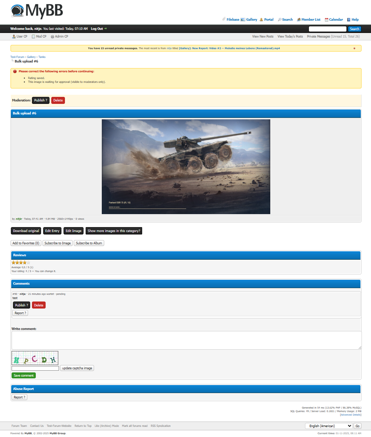Viewport: 371px width, 437px height.
Task: Click the Member List people icon
Action: tap(299, 20)
